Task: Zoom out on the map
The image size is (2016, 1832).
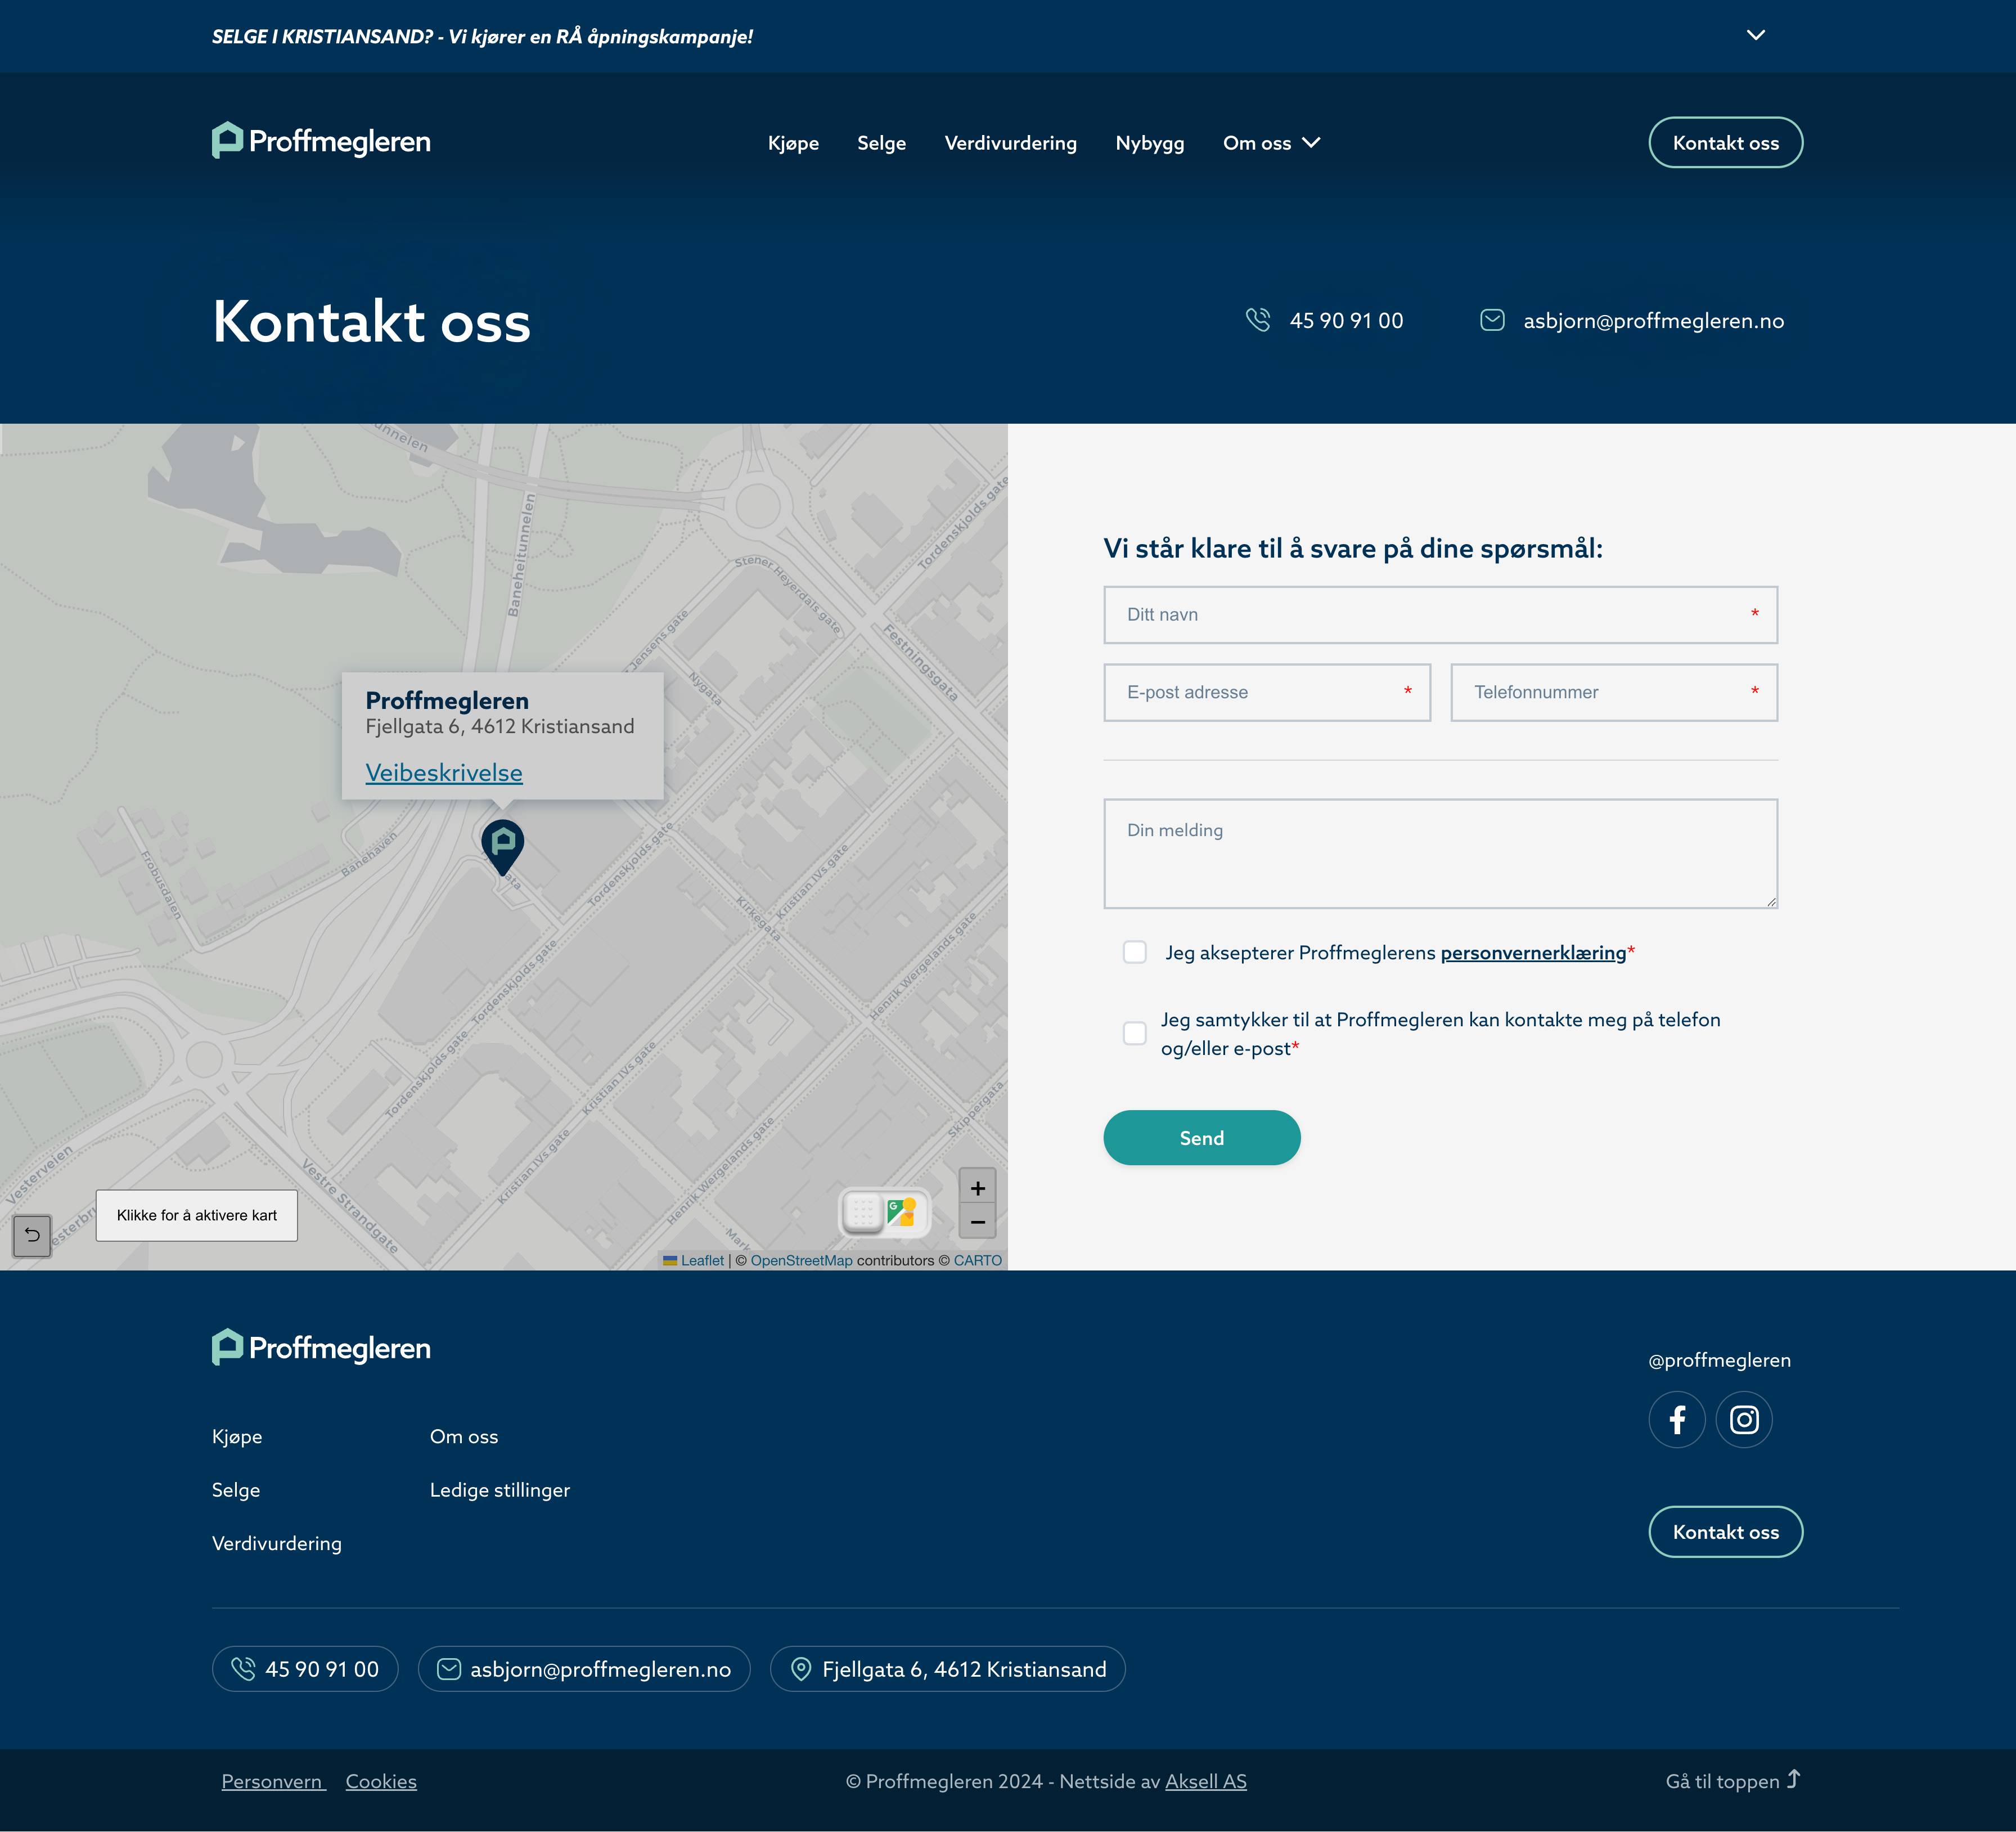Action: pos(977,1222)
